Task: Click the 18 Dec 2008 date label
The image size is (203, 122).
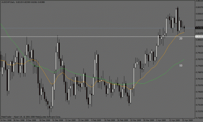Action: 45,120
